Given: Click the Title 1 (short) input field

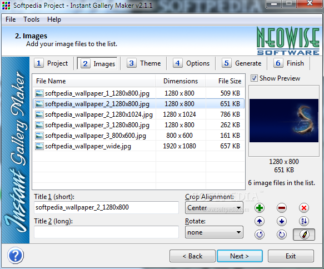Looking at the screenshot, I should tap(106, 207).
